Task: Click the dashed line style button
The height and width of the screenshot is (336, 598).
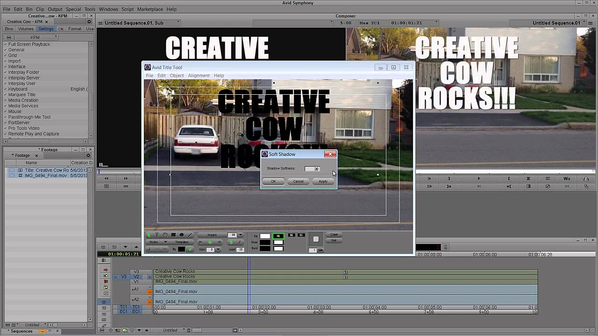Action: click(x=157, y=249)
